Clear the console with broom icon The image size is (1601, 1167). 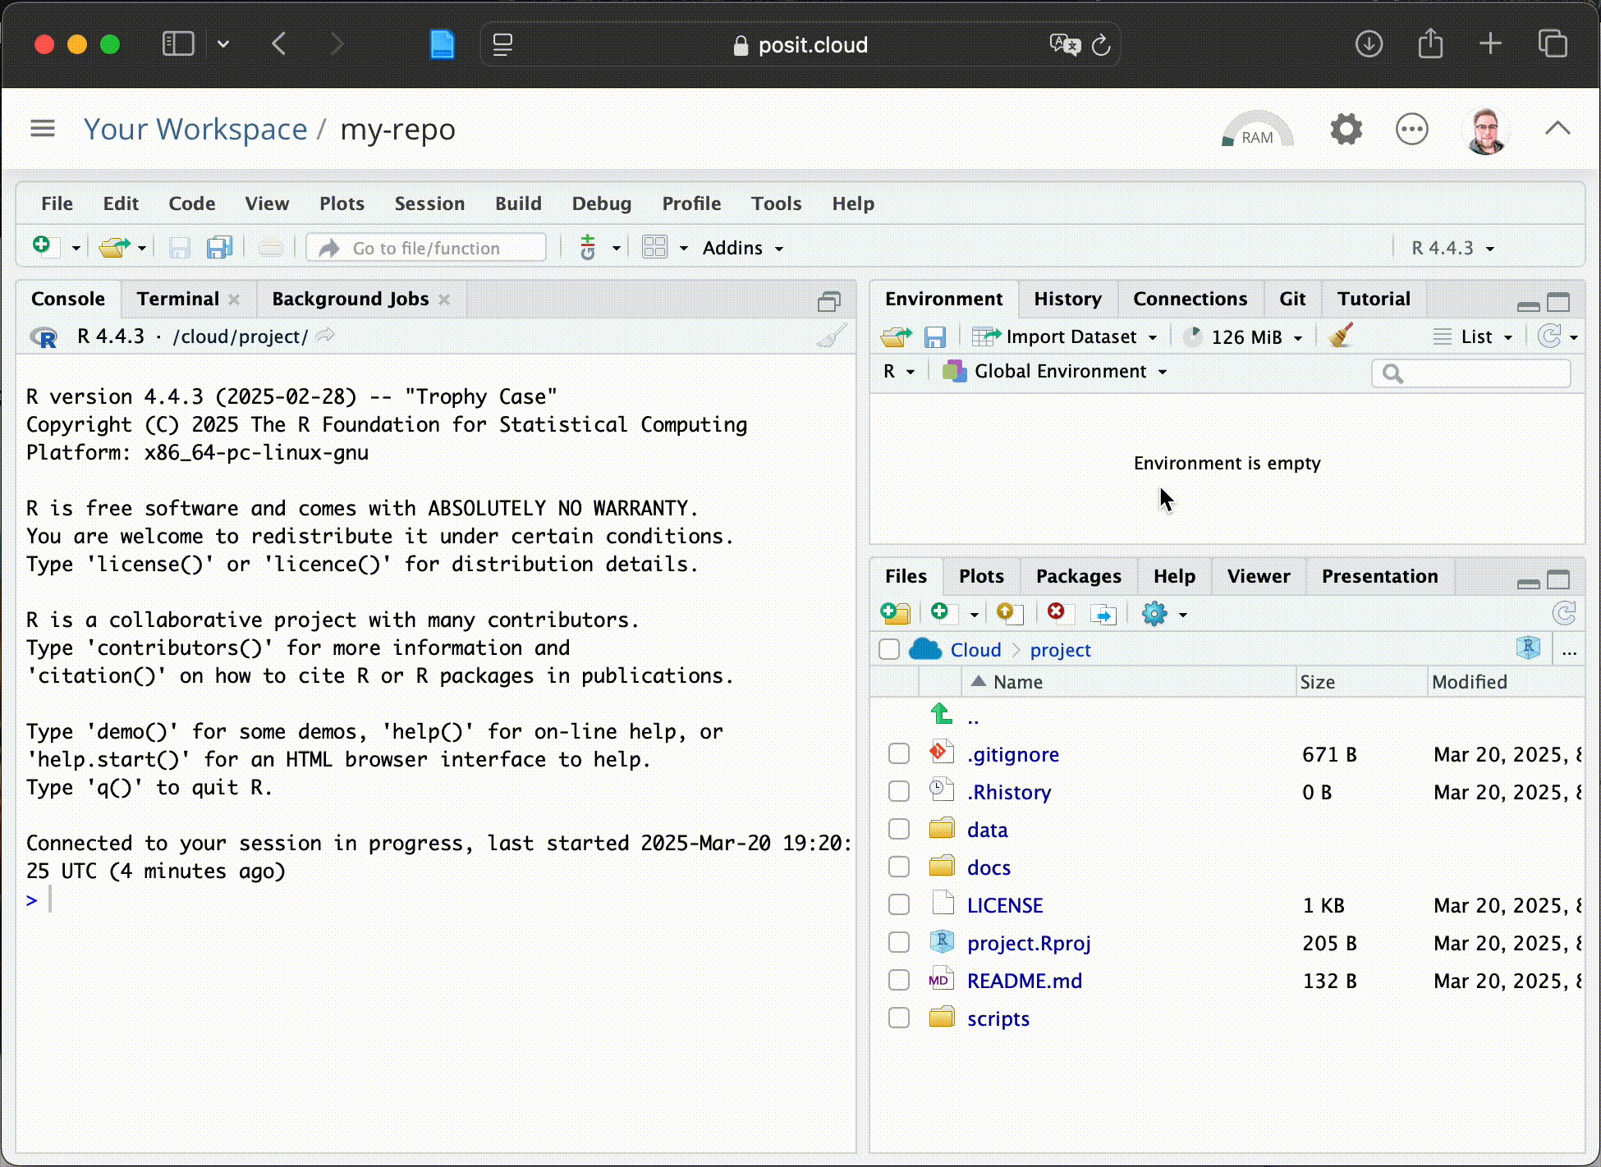pyautogui.click(x=832, y=336)
